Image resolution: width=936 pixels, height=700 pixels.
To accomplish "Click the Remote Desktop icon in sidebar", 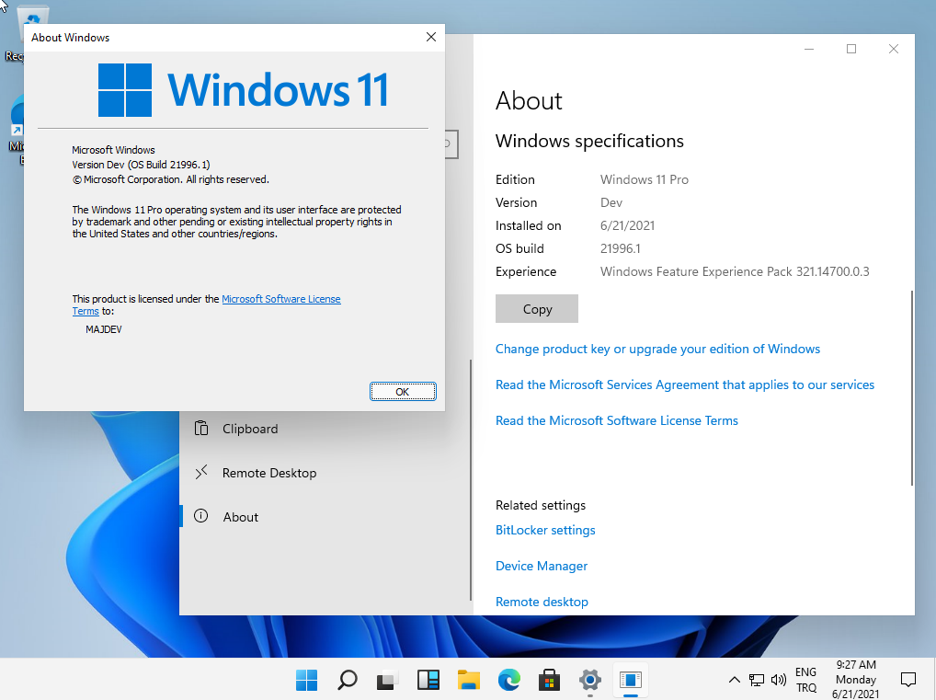I will [x=201, y=473].
